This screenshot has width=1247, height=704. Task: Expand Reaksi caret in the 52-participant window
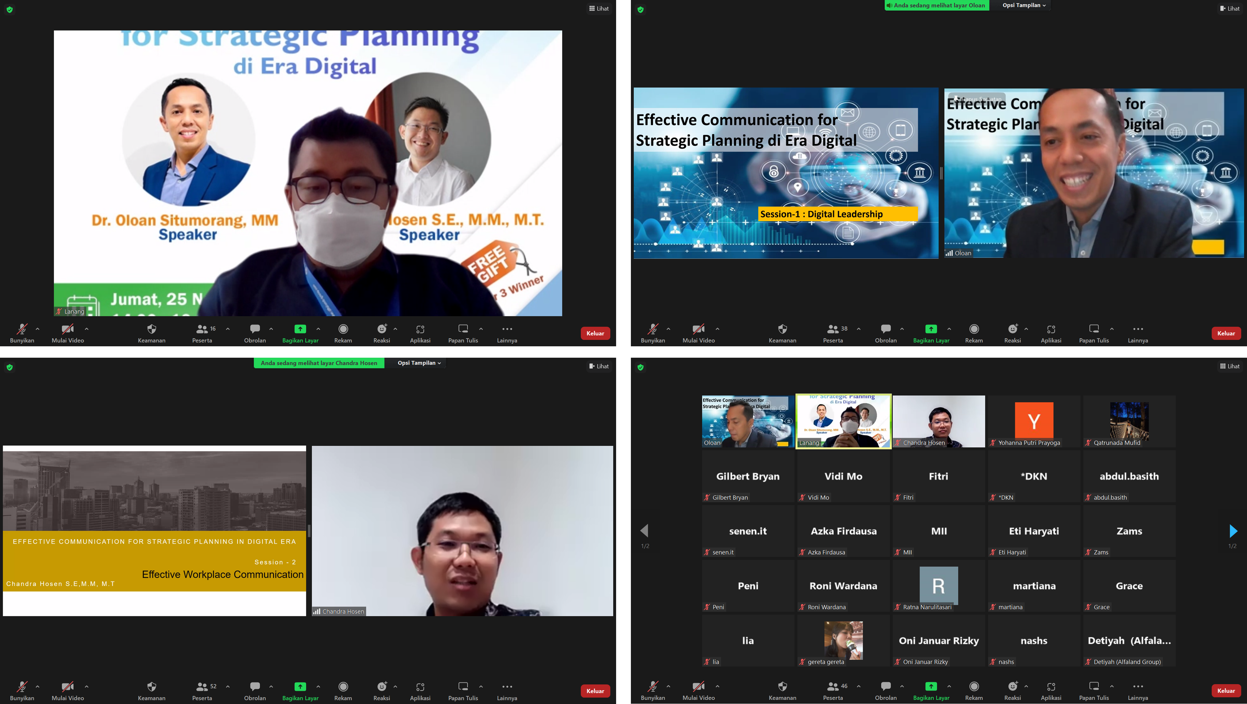tap(396, 686)
